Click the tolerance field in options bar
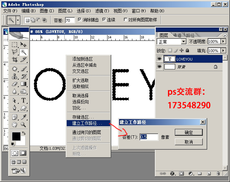Screen dimensions: 230x182 point(70,20)
